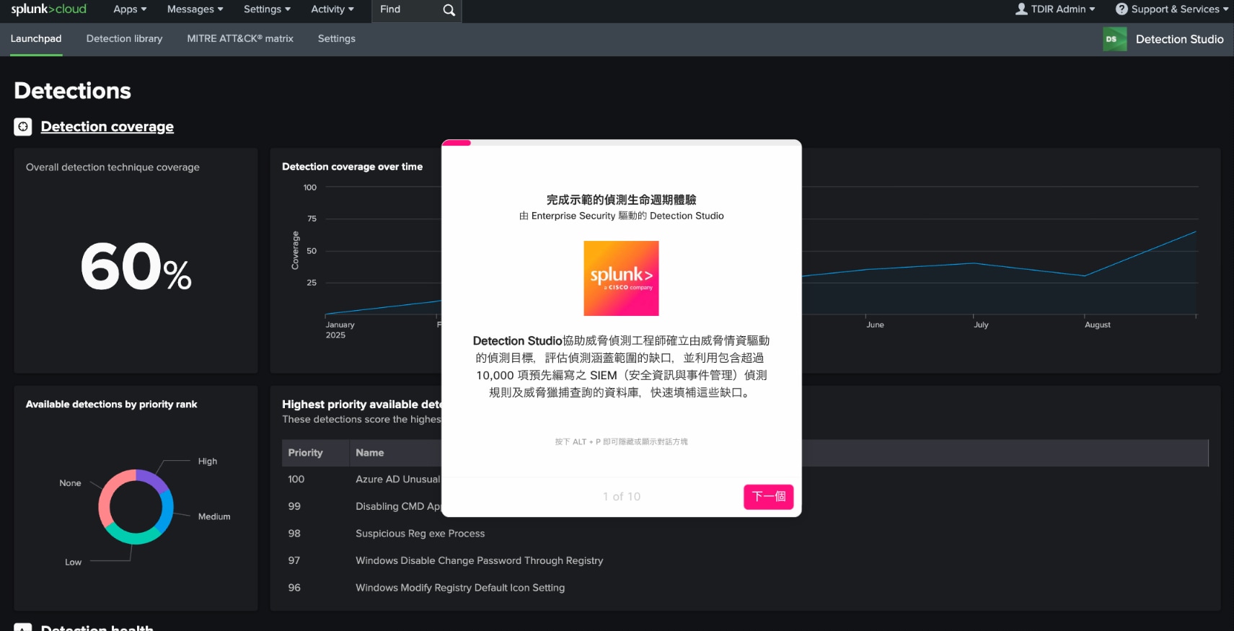Screen dimensions: 1234x631
Task: Click the green DS app icon
Action: pos(1114,39)
